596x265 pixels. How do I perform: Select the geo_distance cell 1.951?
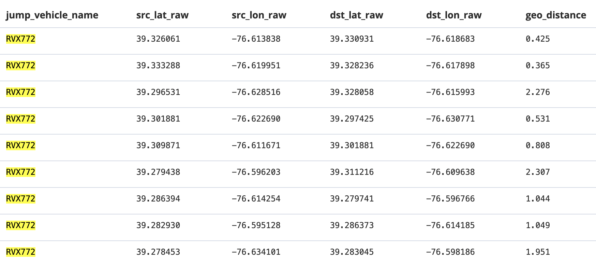click(x=538, y=252)
